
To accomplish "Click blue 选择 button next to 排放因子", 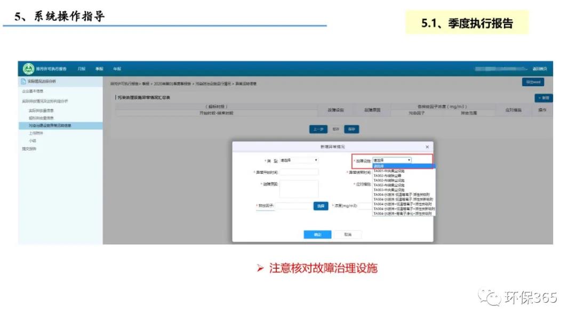I will (x=321, y=206).
